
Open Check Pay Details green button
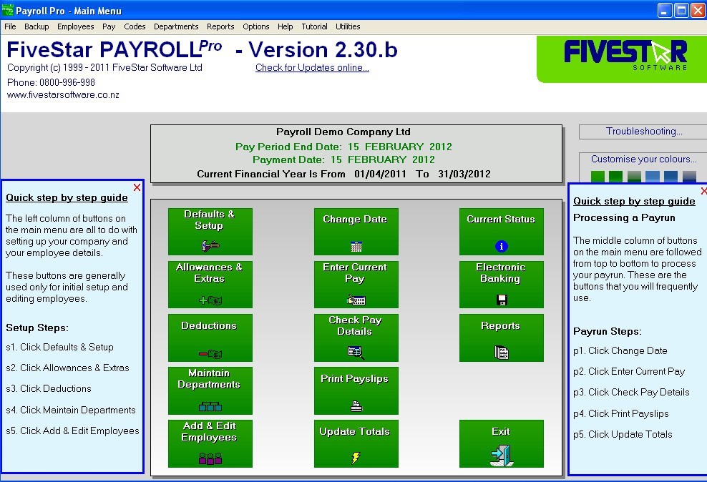[x=356, y=338]
